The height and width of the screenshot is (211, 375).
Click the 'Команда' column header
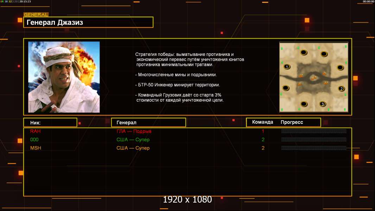coord(262,122)
